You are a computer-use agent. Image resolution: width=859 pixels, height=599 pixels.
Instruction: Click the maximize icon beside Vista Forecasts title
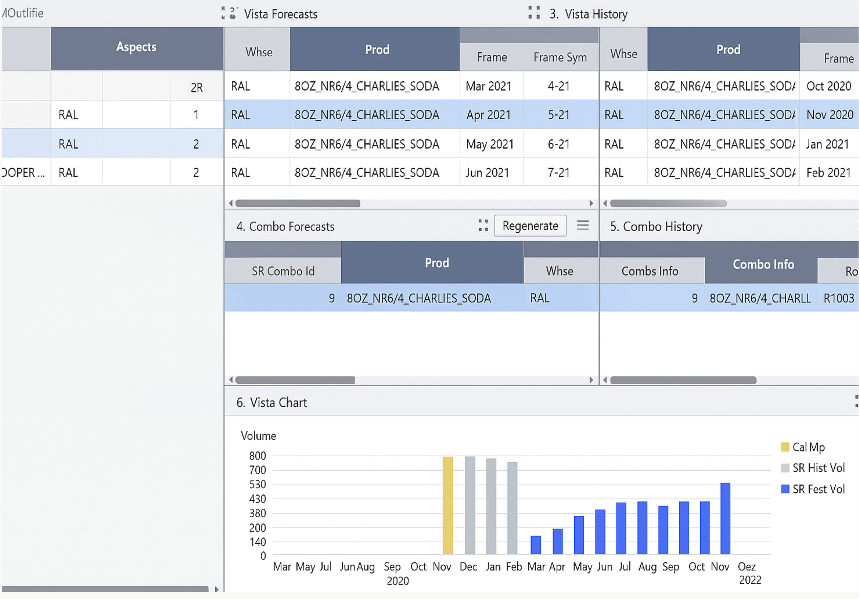click(223, 13)
